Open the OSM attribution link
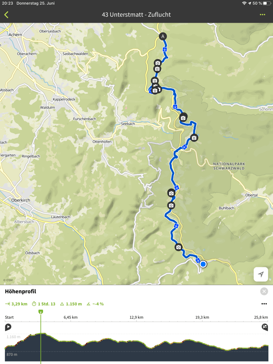 (x=8, y=280)
